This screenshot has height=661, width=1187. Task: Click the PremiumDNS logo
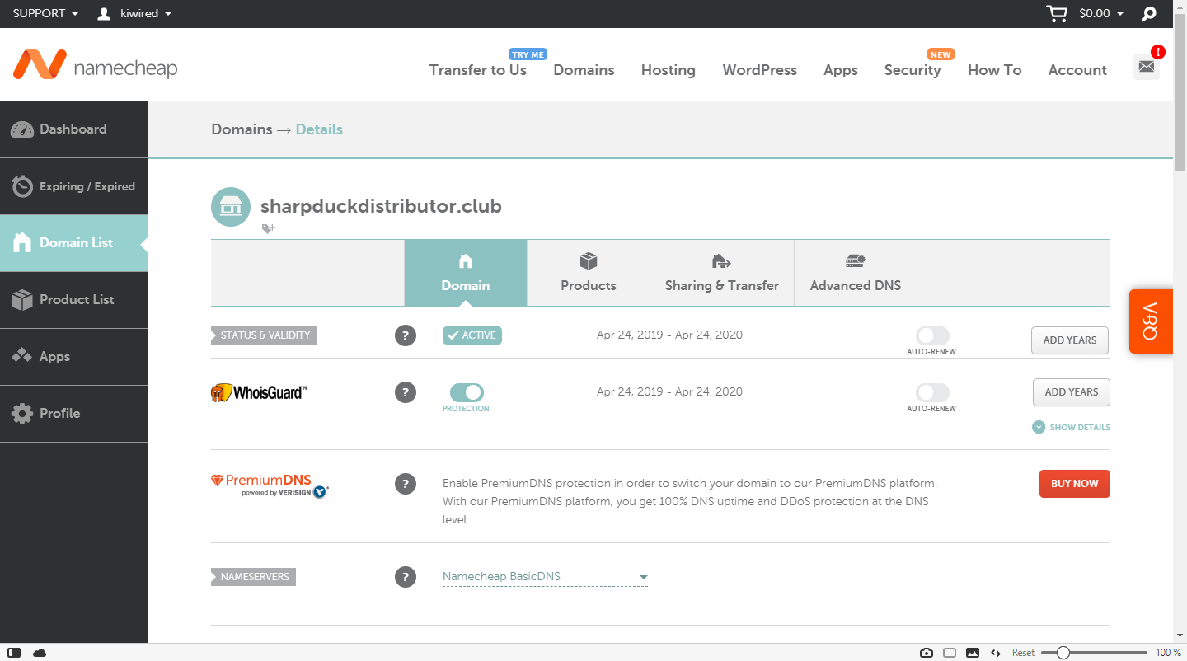(x=270, y=485)
